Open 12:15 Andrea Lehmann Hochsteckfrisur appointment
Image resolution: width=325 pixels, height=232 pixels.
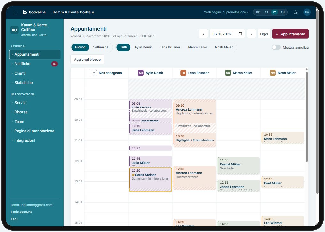click(195, 178)
